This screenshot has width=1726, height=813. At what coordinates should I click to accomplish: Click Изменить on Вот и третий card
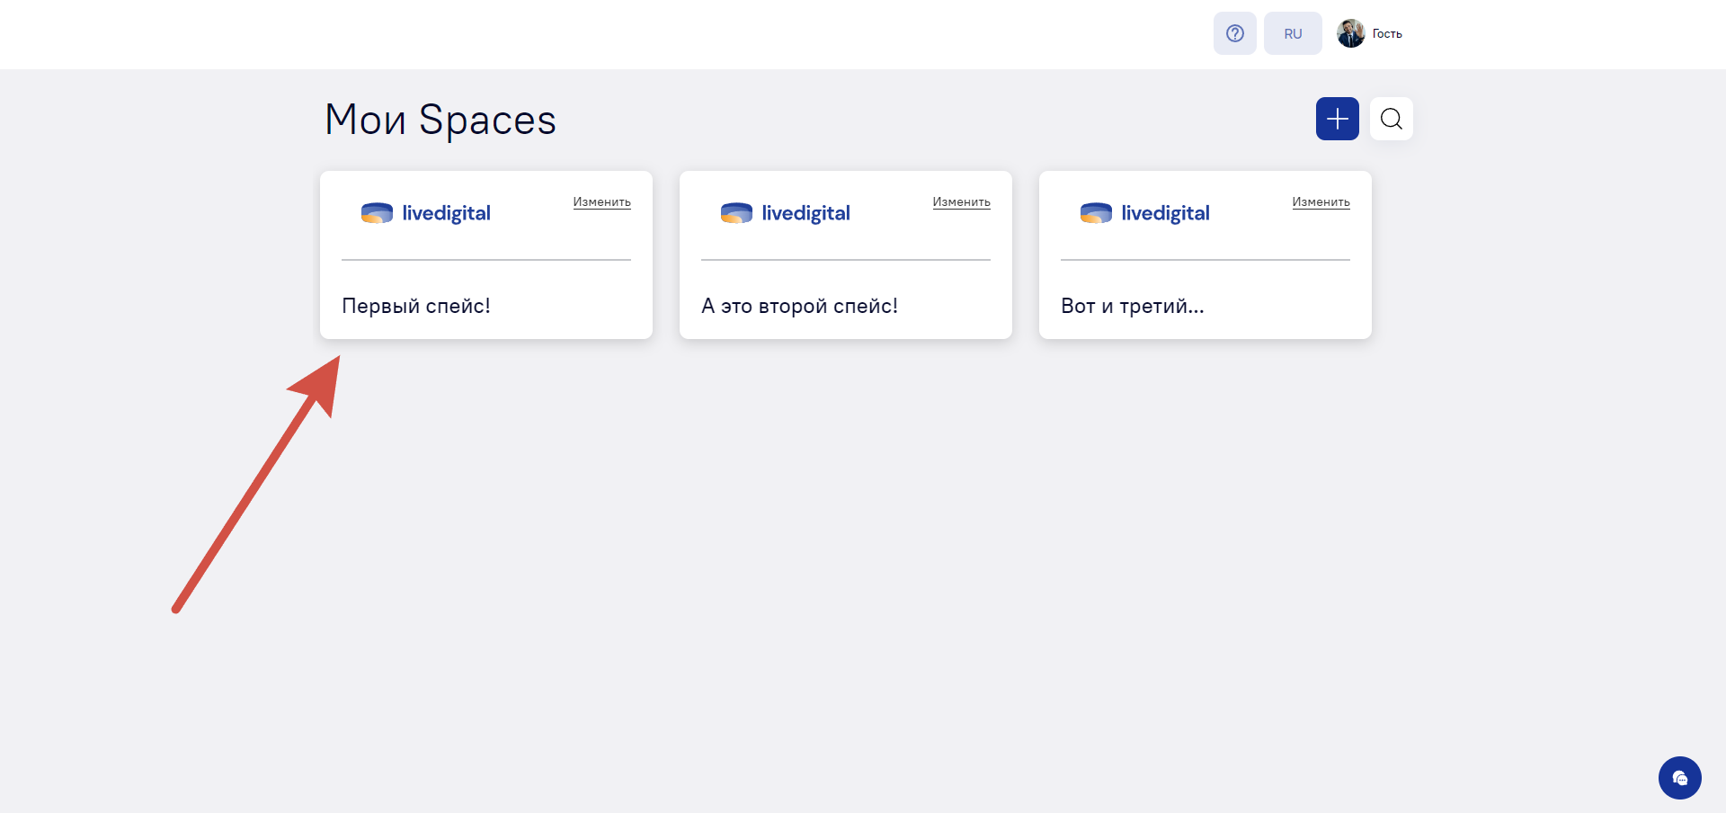tap(1321, 202)
